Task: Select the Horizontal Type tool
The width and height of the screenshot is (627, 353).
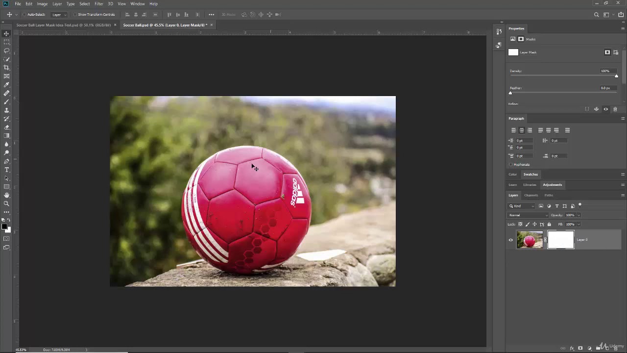Action: pos(6,170)
